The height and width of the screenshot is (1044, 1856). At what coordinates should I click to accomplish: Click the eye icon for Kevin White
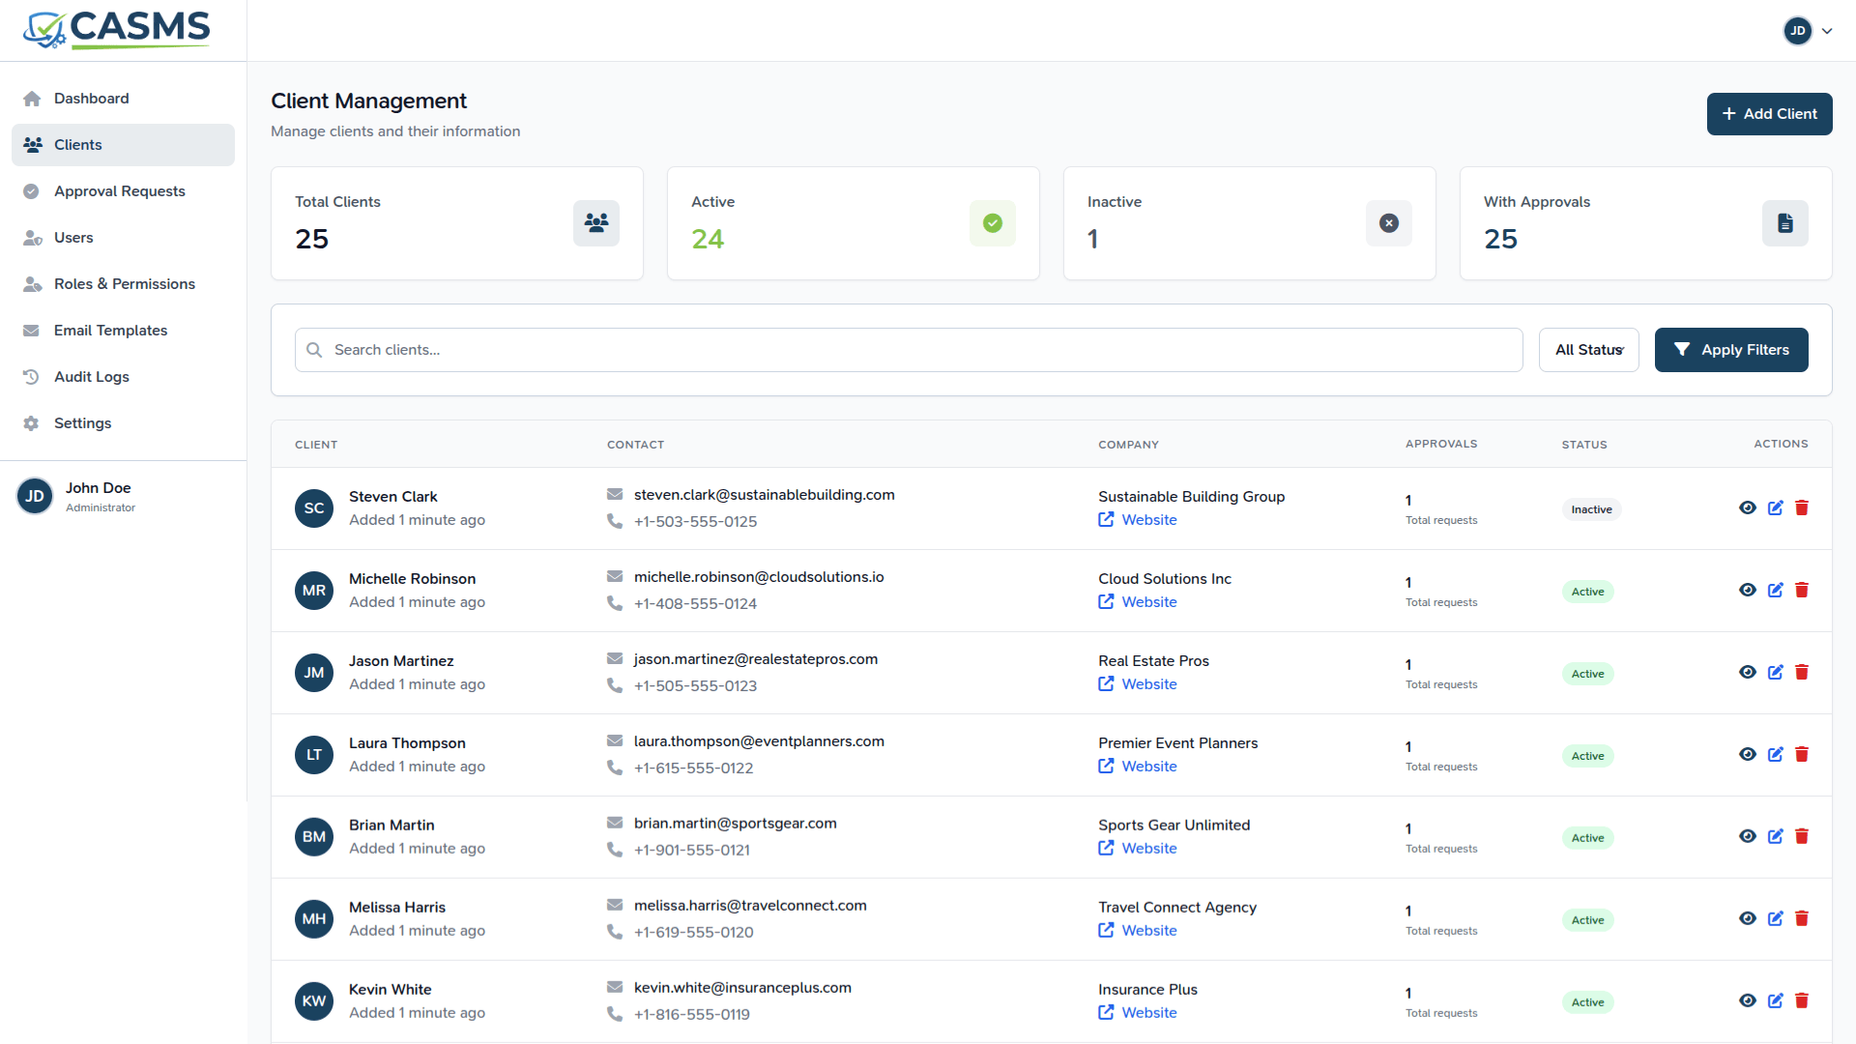pyautogui.click(x=1747, y=1001)
